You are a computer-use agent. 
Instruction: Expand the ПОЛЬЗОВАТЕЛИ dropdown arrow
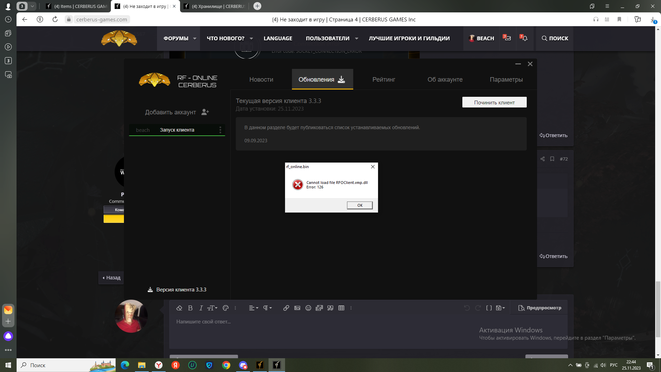click(357, 39)
